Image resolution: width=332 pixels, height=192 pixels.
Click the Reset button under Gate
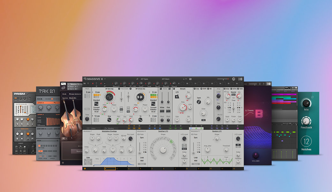coord(88,160)
